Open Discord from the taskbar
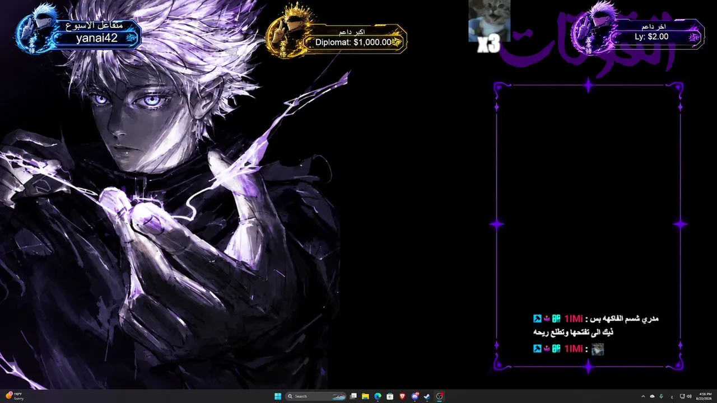Screen dimensions: 717x403 [415, 396]
